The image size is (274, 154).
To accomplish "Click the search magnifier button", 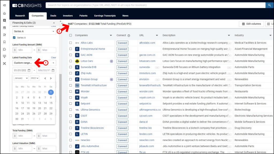I will tap(269, 5).
